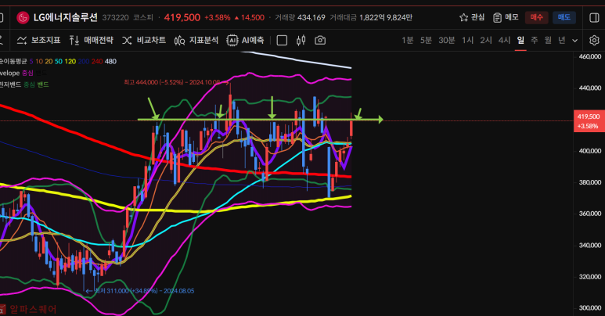
Task: Click the LG에너지솔루션 stock name
Action: (66, 18)
